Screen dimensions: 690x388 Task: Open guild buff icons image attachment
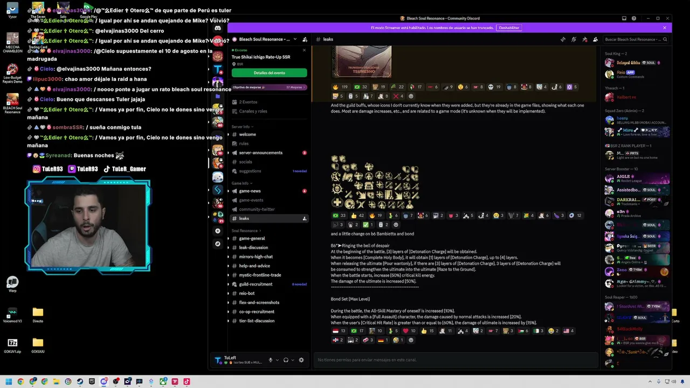point(375,182)
